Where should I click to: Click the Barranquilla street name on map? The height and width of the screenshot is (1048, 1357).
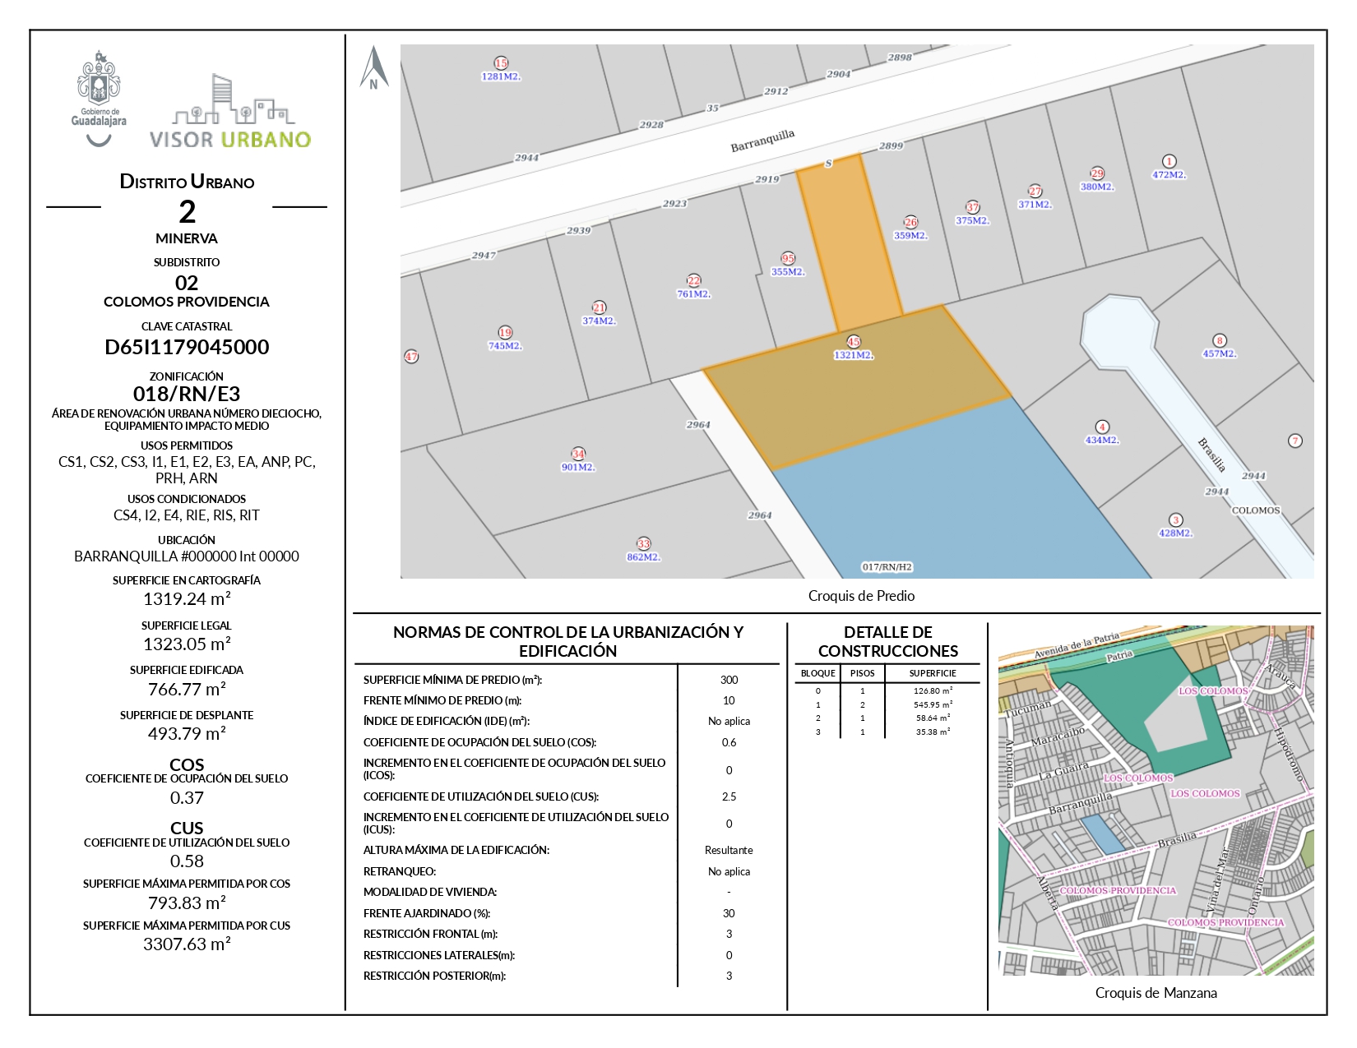tap(762, 141)
